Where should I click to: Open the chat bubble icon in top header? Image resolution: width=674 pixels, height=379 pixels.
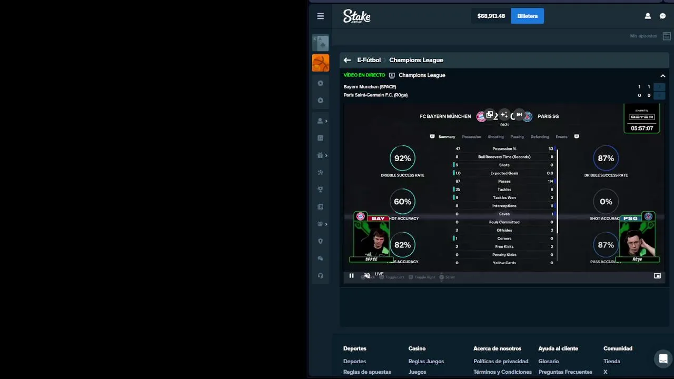point(663,16)
